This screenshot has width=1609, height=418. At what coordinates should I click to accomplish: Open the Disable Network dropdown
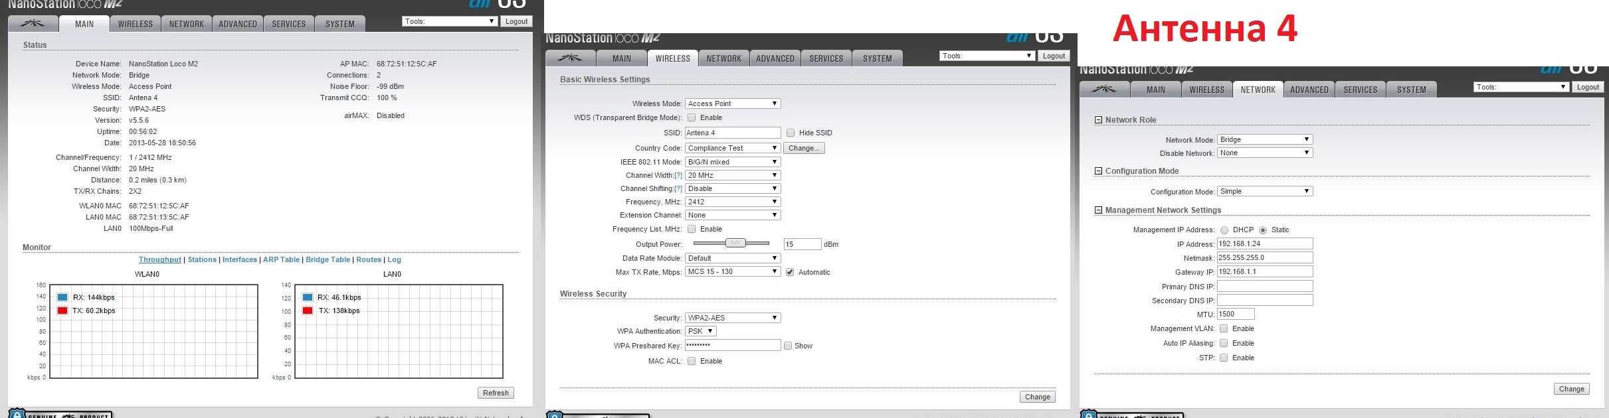pyautogui.click(x=1265, y=153)
